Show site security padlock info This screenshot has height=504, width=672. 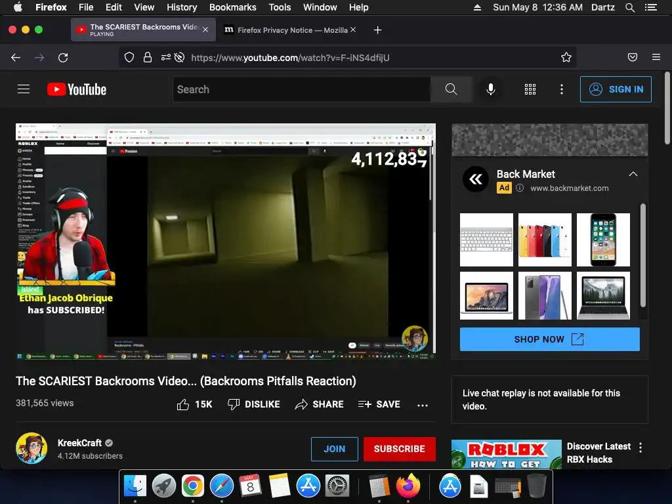point(148,58)
